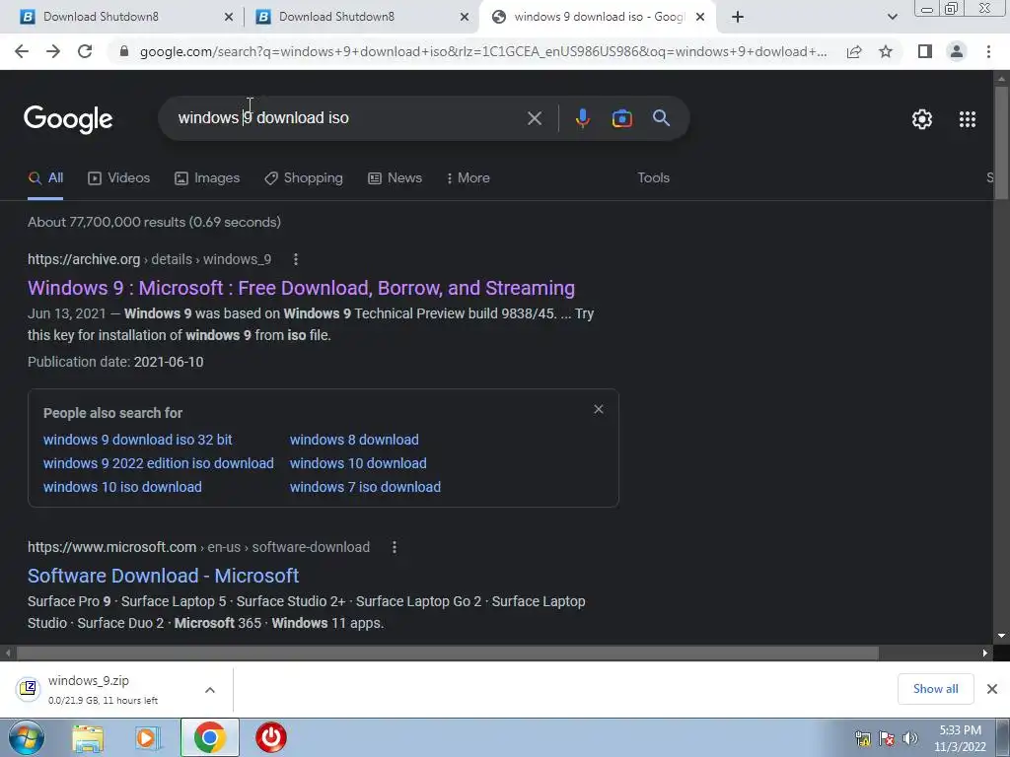Open the windows_9.zip file icon
Image resolution: width=1010 pixels, height=757 pixels.
pos(28,689)
